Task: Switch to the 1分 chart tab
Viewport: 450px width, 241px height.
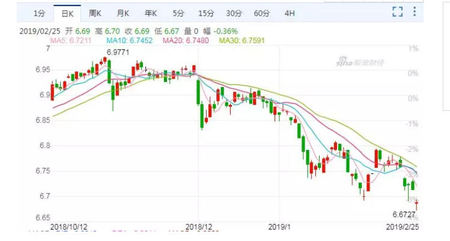Action: click(x=39, y=13)
